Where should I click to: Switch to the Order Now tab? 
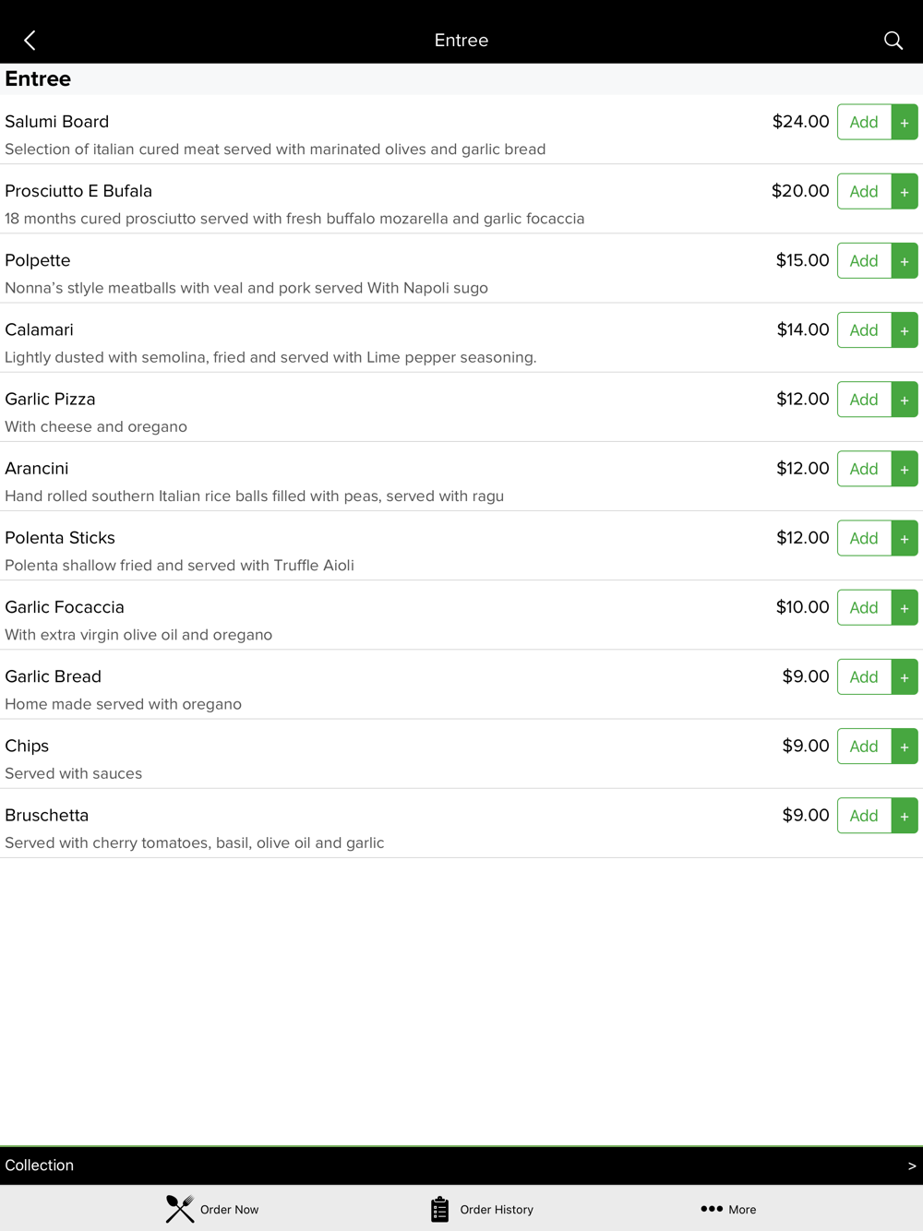[212, 1209]
